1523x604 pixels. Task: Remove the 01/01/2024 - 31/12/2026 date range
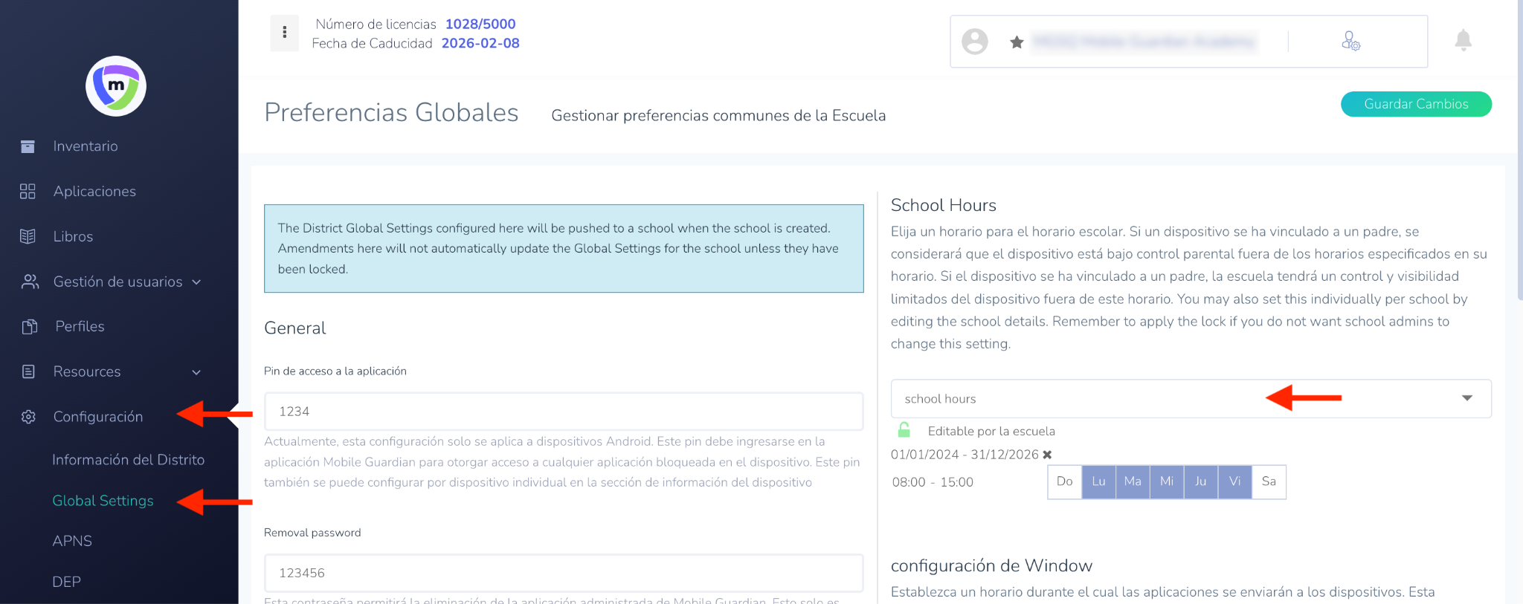(1047, 455)
